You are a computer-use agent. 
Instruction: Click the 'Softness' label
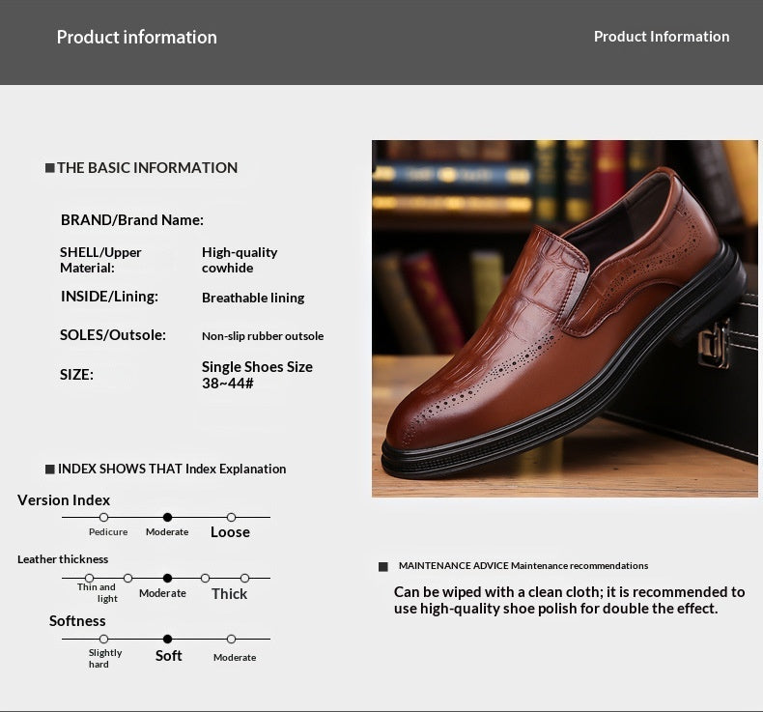coord(77,621)
